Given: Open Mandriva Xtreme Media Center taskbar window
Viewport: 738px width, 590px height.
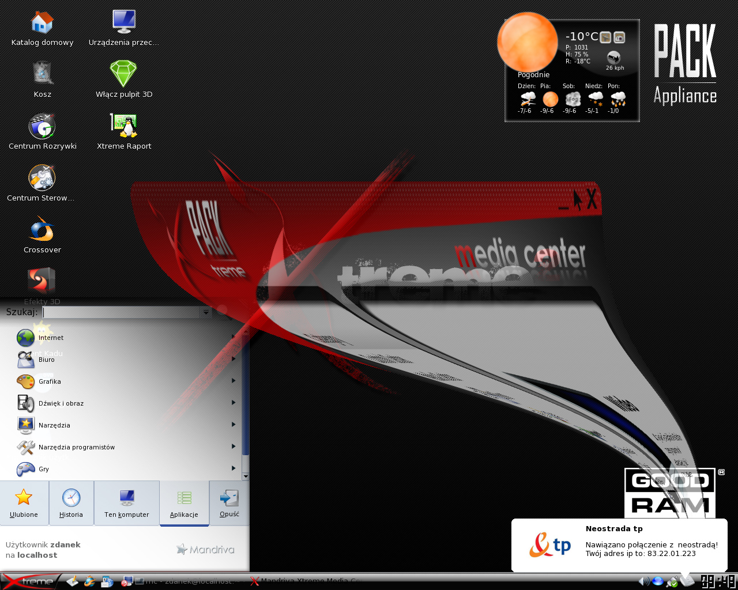Looking at the screenshot, I should [x=306, y=581].
